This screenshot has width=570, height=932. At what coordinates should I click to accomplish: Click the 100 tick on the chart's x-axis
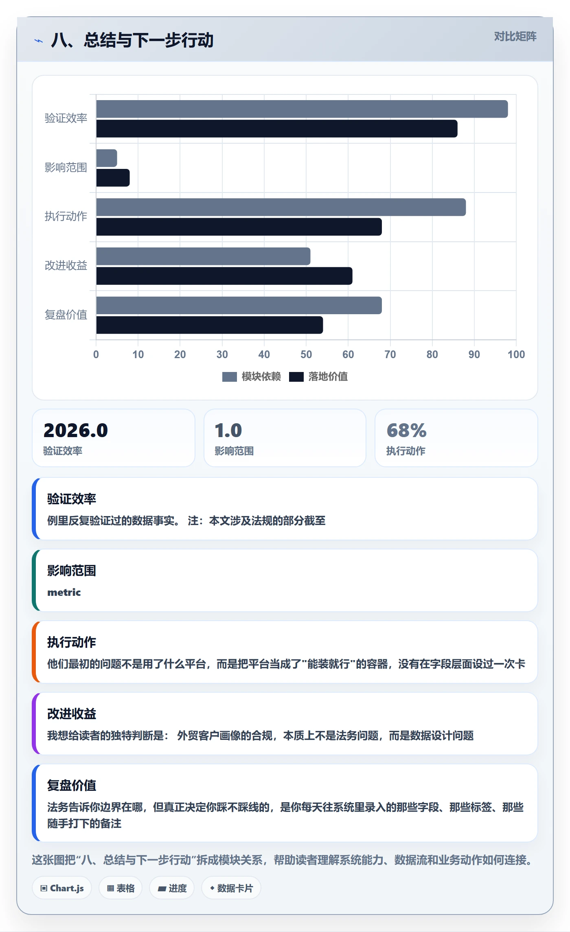click(516, 354)
